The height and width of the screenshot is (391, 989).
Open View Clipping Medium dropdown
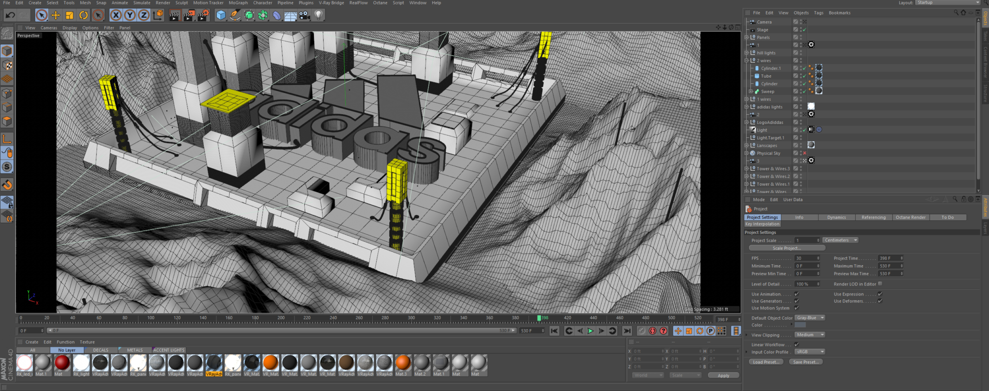coord(810,335)
